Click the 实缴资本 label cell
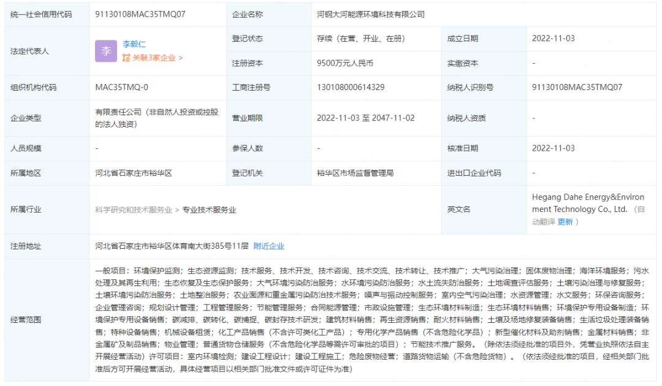 point(484,63)
